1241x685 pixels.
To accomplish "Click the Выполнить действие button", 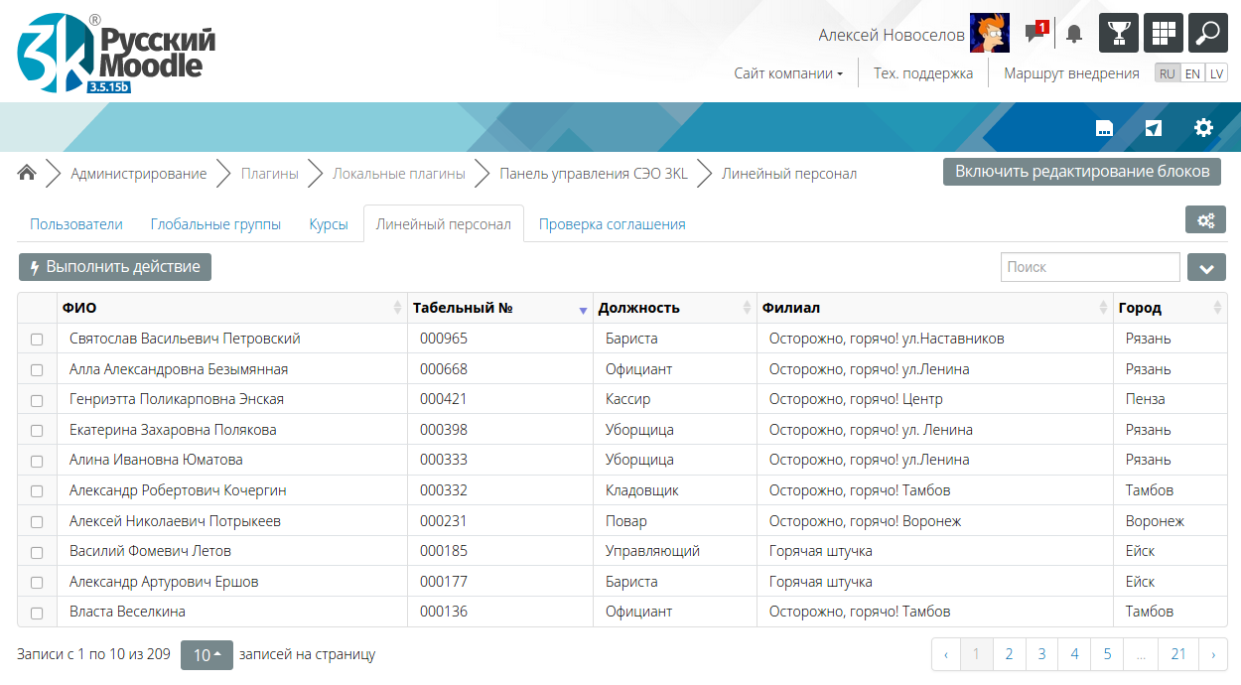I will click(x=115, y=267).
